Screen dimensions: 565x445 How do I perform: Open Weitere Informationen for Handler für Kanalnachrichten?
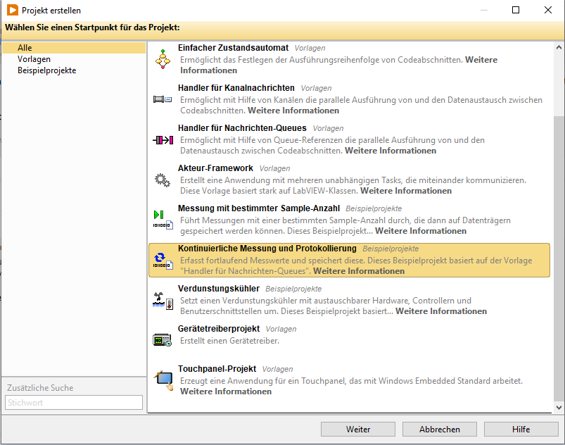click(293, 111)
